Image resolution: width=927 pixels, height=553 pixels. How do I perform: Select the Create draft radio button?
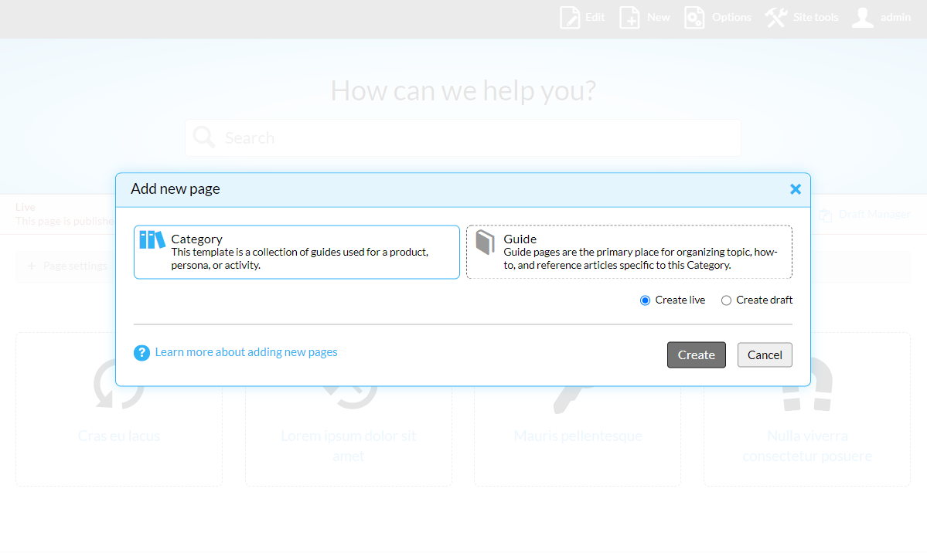point(726,300)
